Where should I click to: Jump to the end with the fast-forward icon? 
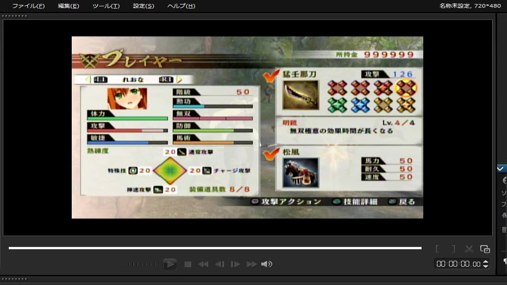(x=251, y=264)
